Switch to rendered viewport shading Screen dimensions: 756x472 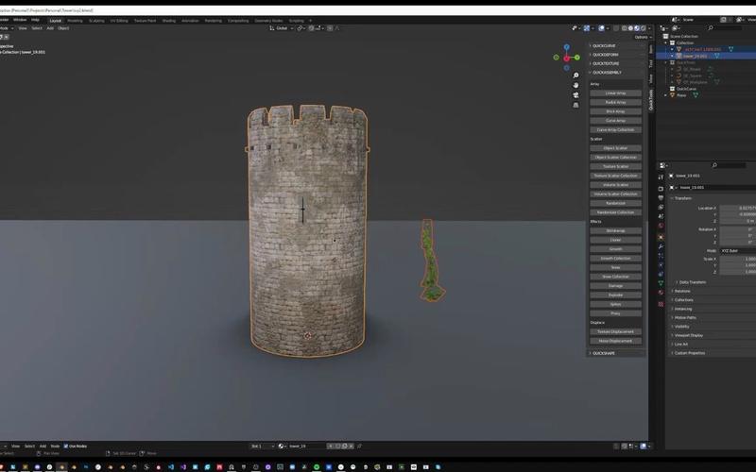[644, 28]
